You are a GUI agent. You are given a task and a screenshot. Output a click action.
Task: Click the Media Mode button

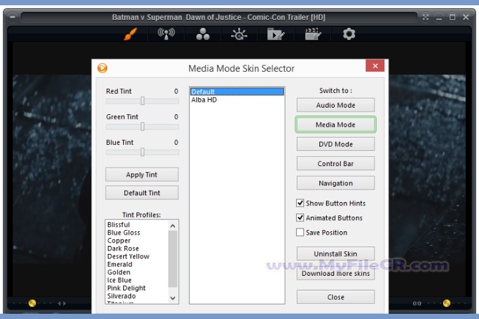click(x=335, y=124)
